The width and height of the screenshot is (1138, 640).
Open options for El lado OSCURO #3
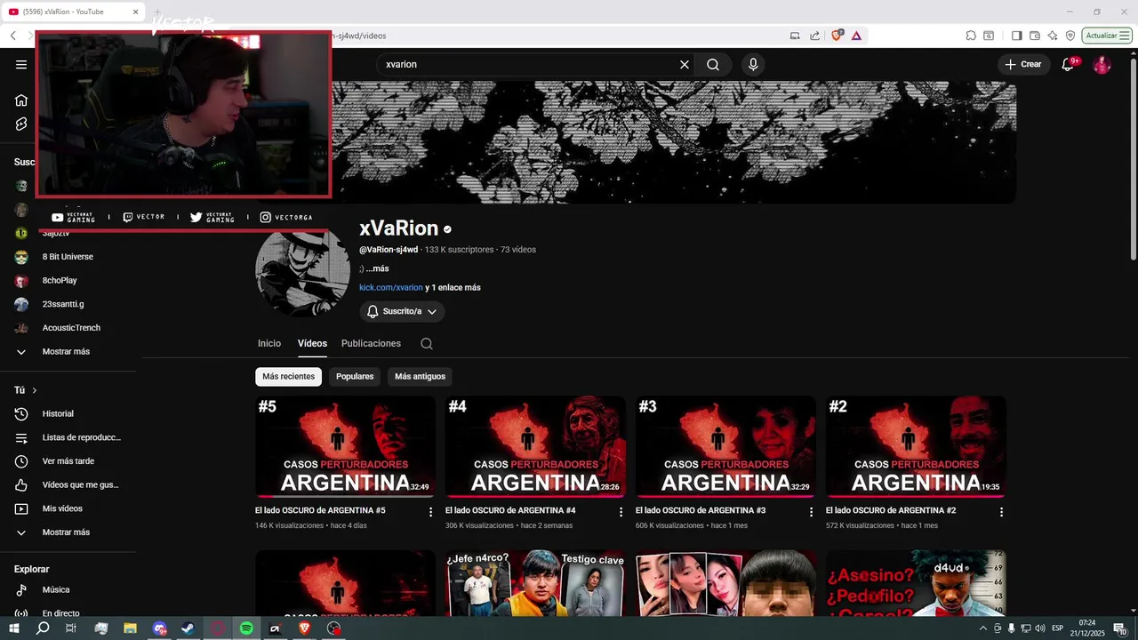[x=811, y=512]
